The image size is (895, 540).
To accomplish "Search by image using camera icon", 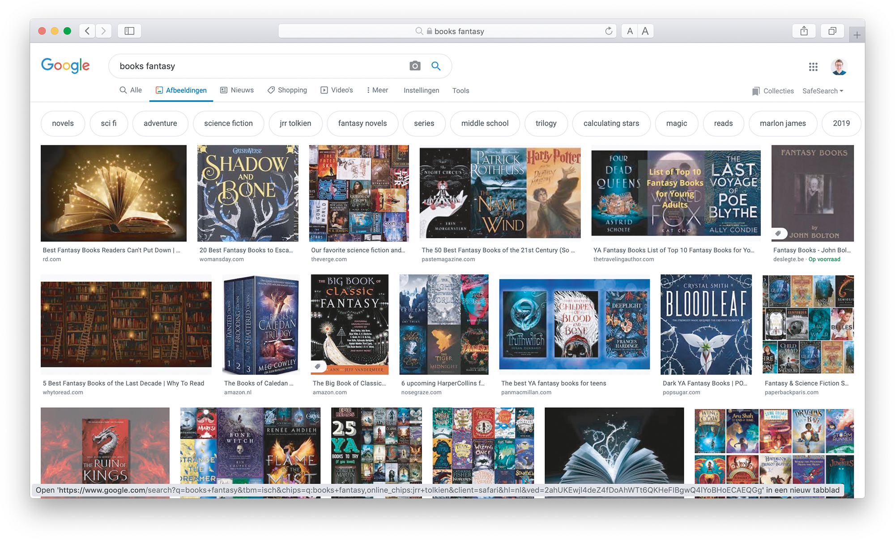I will 415,66.
